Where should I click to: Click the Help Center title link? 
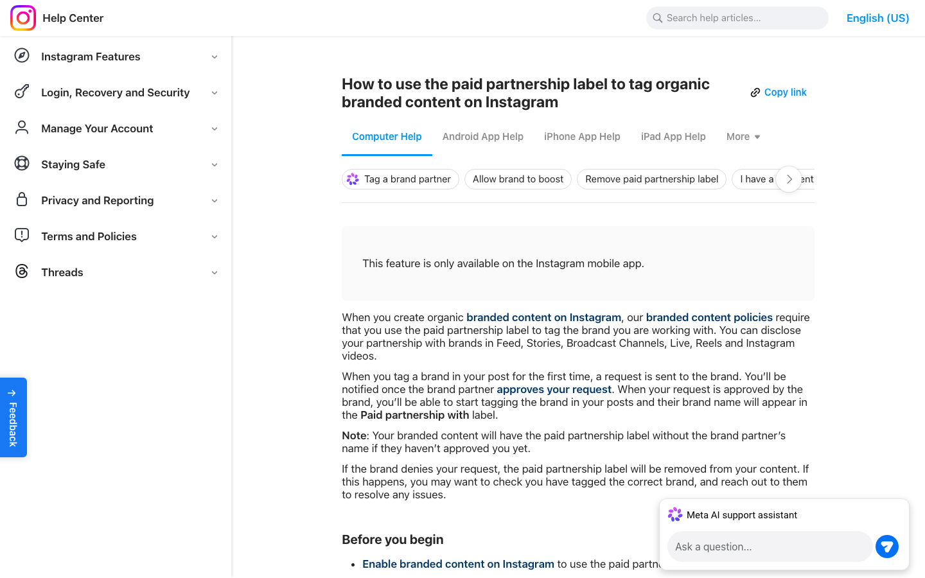[x=73, y=18]
